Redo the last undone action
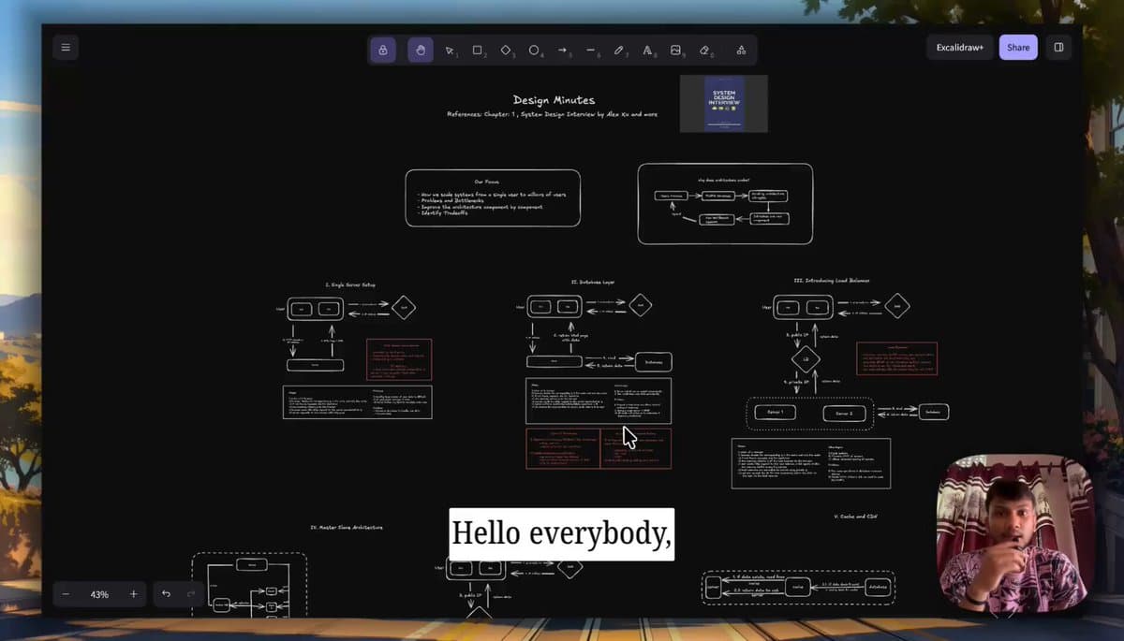Viewport: 1124px width, 641px height. 191,594
